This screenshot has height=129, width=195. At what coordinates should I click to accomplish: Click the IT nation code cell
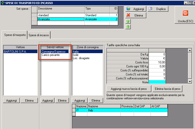[x=81, y=110]
